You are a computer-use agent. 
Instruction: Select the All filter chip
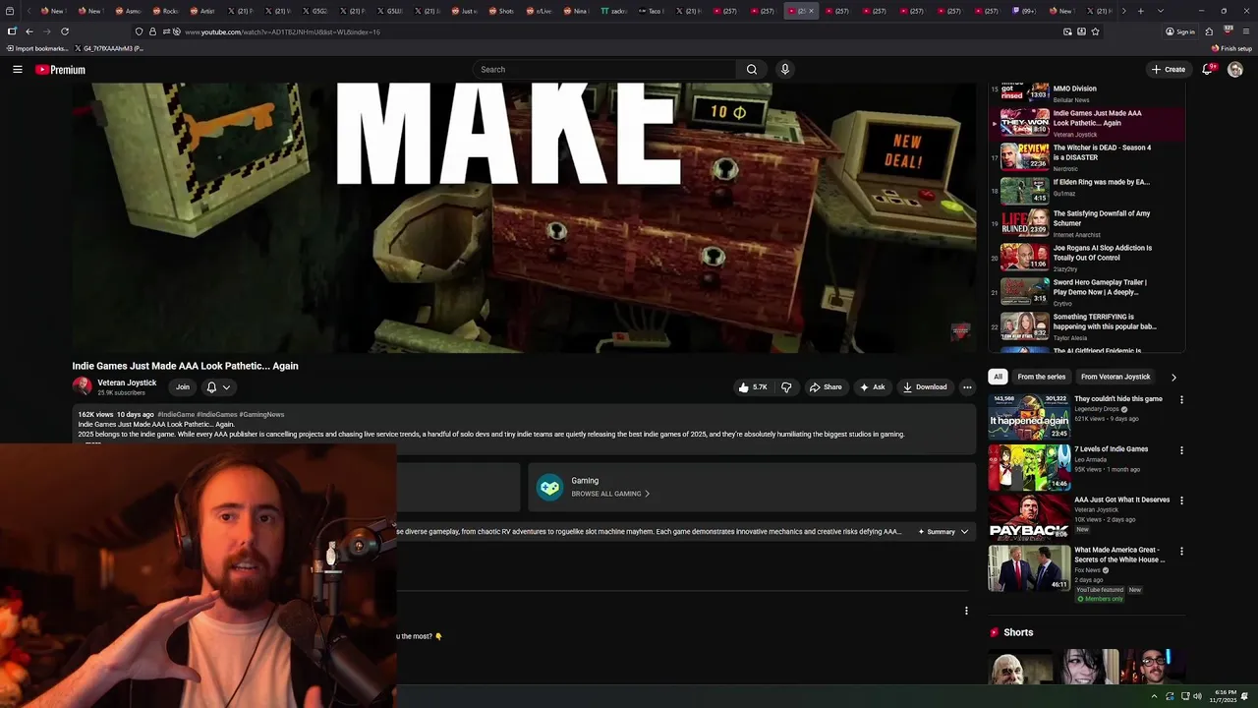pos(998,377)
